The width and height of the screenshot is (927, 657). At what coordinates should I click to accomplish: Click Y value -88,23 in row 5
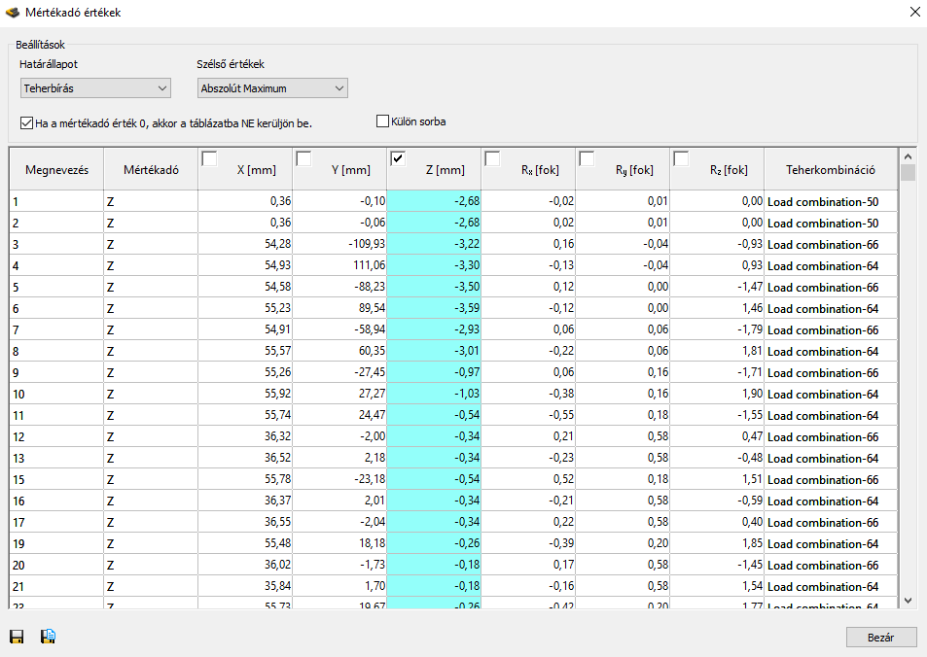coord(339,287)
